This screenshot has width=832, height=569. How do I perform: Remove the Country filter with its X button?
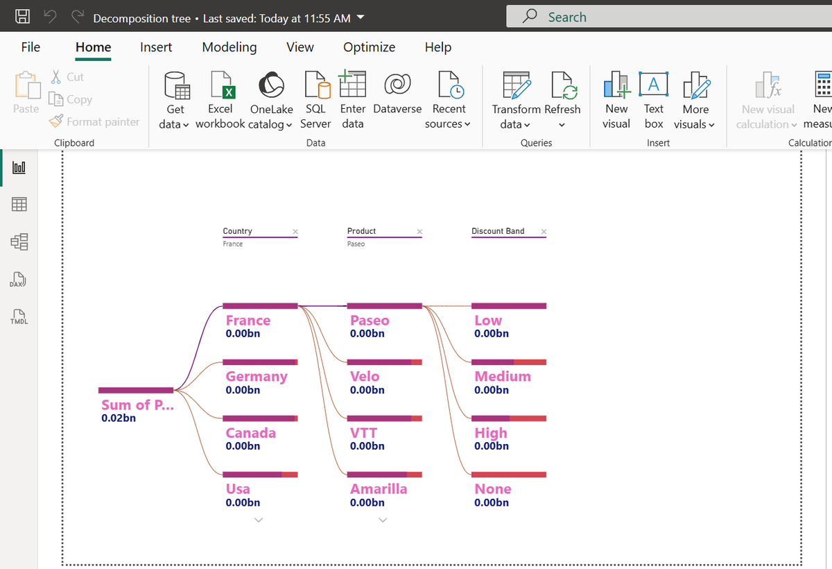295,231
